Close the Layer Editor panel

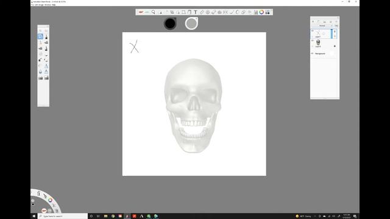pos(338,18)
